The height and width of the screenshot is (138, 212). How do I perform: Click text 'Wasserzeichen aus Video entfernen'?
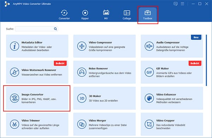click(x=42, y=75)
